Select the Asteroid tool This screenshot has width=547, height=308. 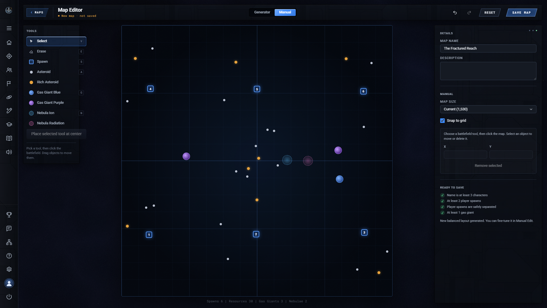tap(56, 72)
